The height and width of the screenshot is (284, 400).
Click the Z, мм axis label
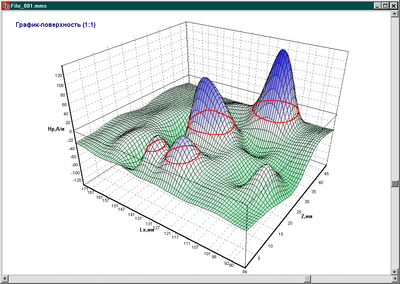(306, 216)
